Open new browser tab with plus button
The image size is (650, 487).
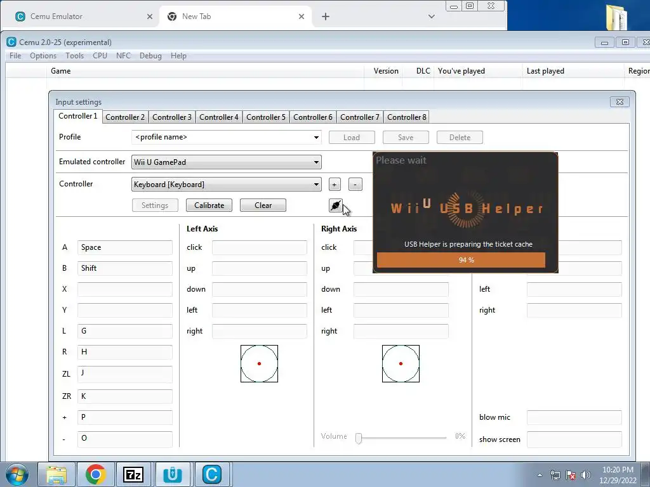coord(326,16)
